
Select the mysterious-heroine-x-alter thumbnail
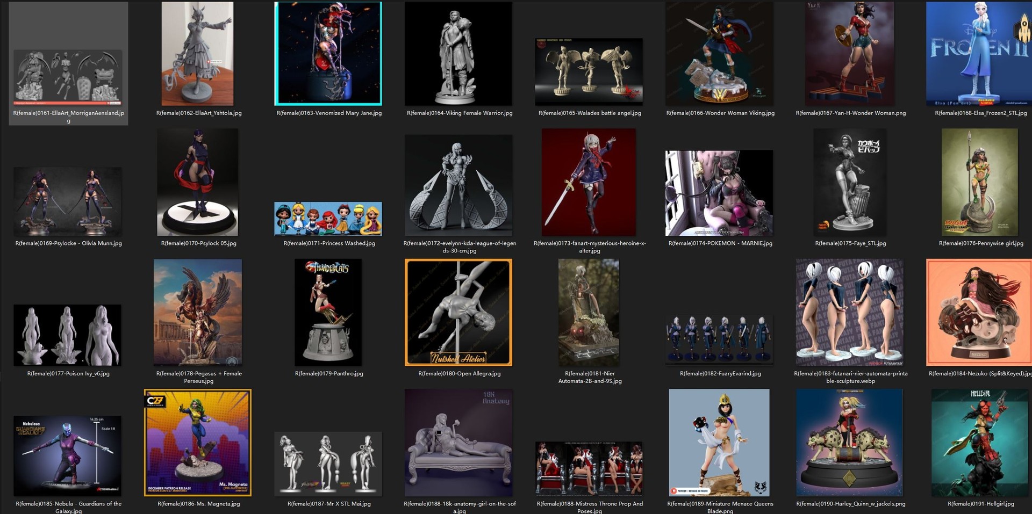tap(589, 183)
